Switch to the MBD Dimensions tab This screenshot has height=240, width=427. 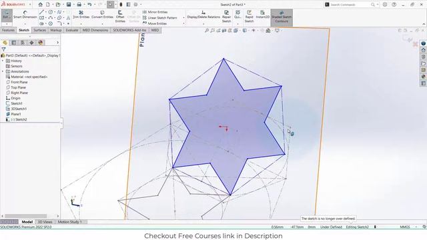point(95,30)
